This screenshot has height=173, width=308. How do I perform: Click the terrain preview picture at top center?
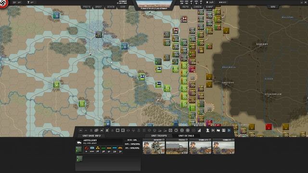coord(154,4)
